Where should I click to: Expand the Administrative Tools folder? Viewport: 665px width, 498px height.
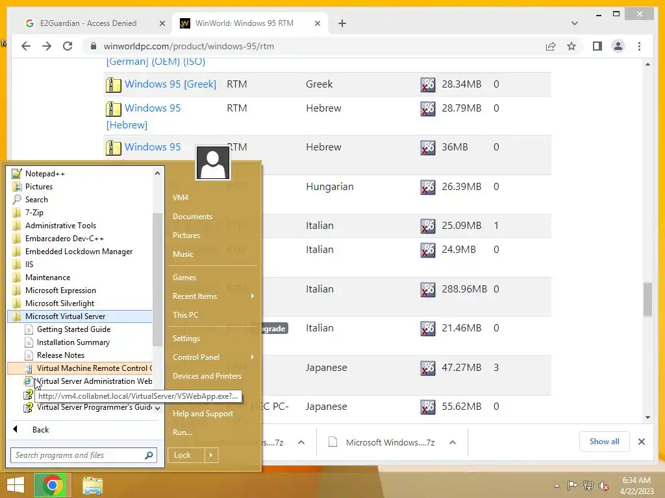(x=60, y=226)
